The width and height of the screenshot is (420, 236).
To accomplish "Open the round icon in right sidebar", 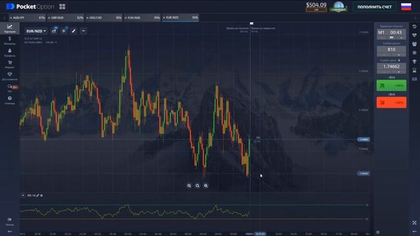I will 414,52.
